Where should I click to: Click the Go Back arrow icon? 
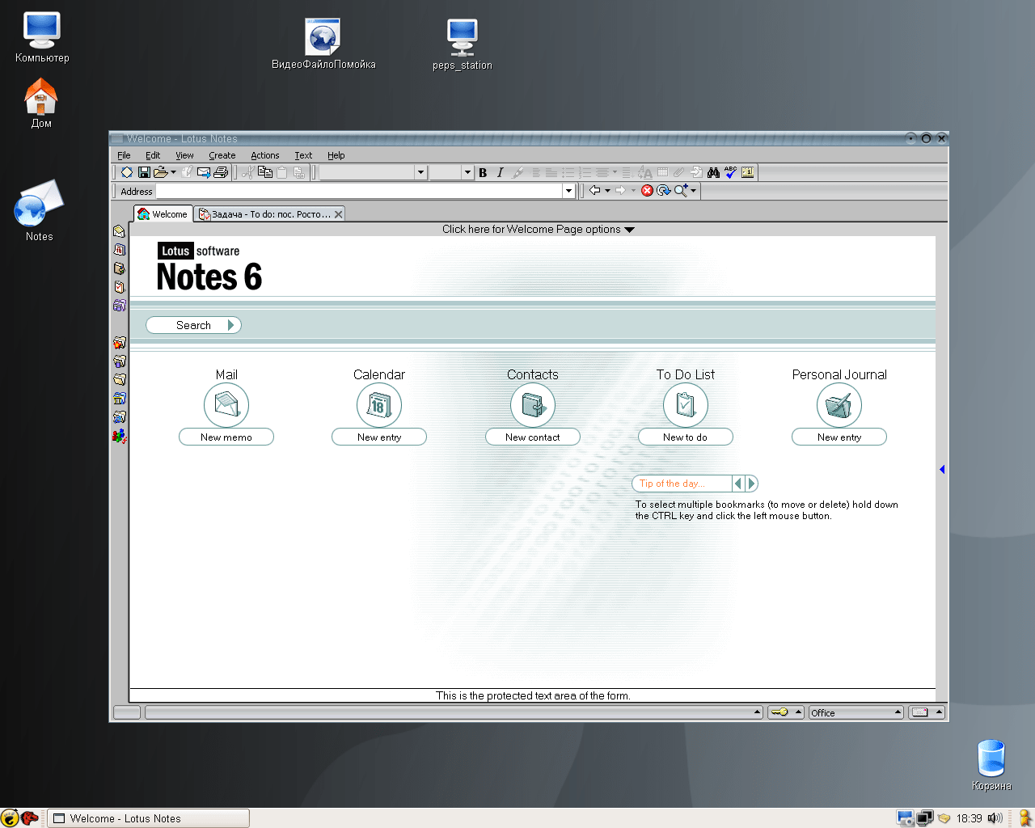(x=594, y=191)
